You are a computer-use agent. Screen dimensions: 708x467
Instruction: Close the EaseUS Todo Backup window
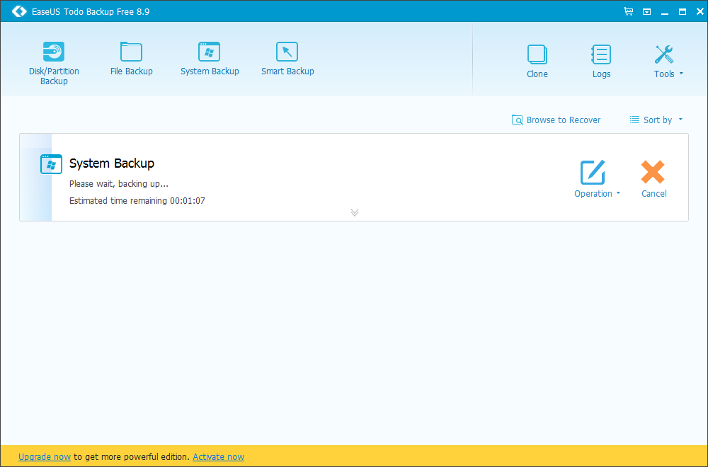pos(700,12)
